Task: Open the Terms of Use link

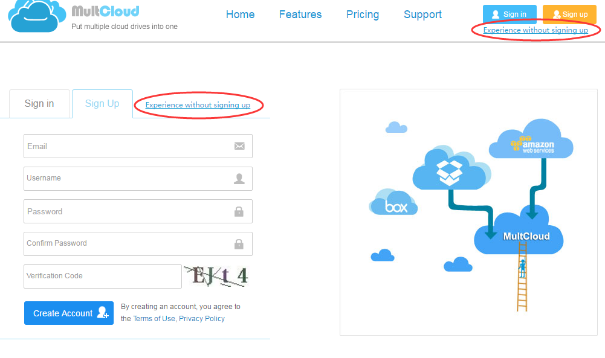Action: pyautogui.click(x=154, y=319)
